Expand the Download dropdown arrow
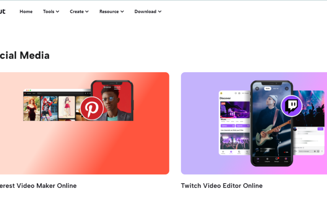Image resolution: width=327 pixels, height=197 pixels. point(160,12)
